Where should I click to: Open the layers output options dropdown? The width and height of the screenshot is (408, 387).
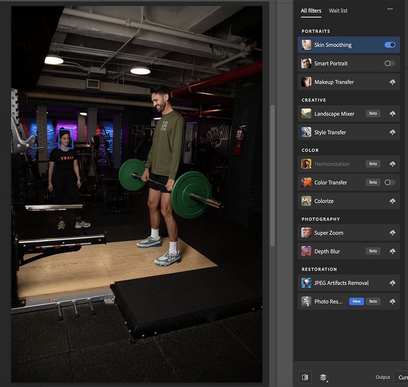click(x=323, y=377)
